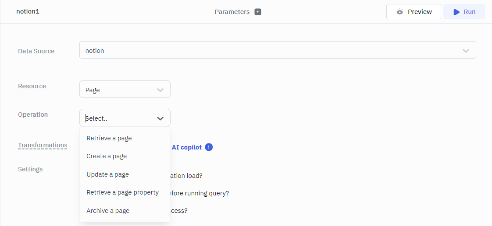Run the notion1 query
The image size is (492, 226).
coord(464,12)
